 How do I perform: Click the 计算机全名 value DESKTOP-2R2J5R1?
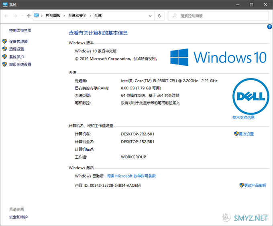coord(138,142)
